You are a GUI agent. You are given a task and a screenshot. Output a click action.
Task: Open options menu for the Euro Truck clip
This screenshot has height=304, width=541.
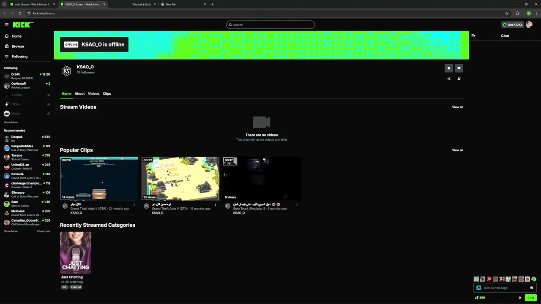(x=297, y=205)
